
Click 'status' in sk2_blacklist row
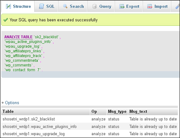[114, 119]
